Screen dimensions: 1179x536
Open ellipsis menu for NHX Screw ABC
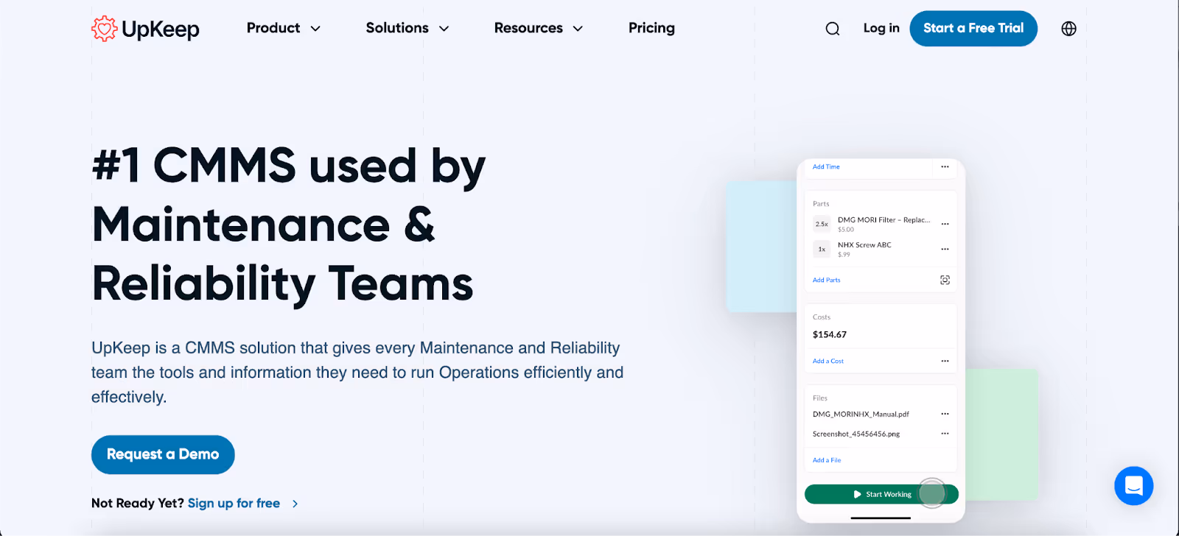pos(945,249)
